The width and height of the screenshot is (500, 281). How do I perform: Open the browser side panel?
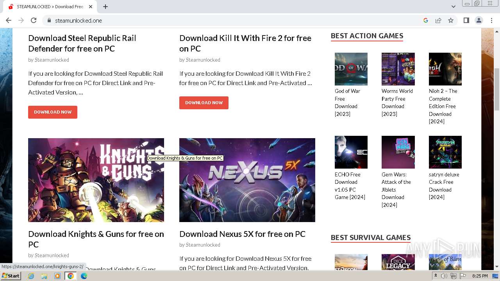[x=466, y=20]
